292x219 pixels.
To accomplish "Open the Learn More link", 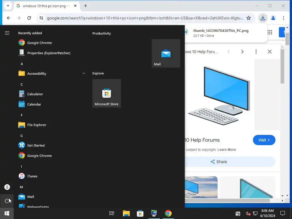I will pyautogui.click(x=227, y=149).
